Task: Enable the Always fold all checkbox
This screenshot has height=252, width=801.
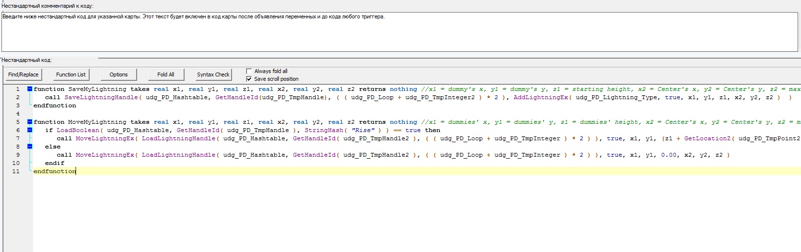Action: [x=249, y=71]
